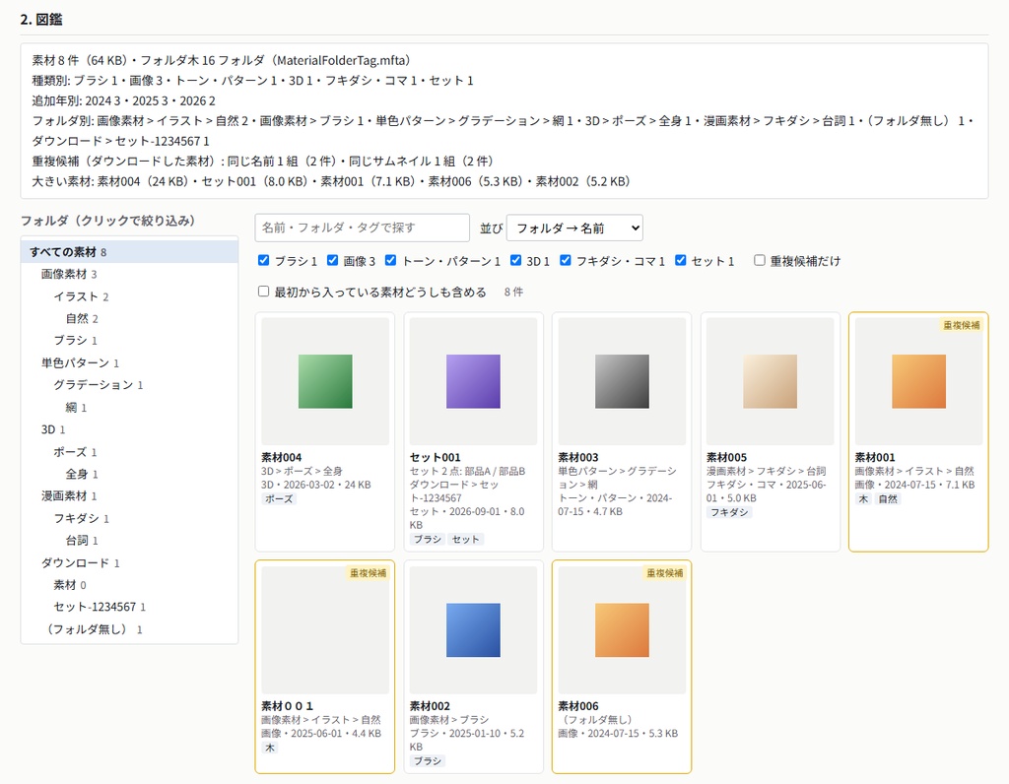
Task: Uncheck the フキダシ・コマ 1 filter
Action: (x=565, y=260)
